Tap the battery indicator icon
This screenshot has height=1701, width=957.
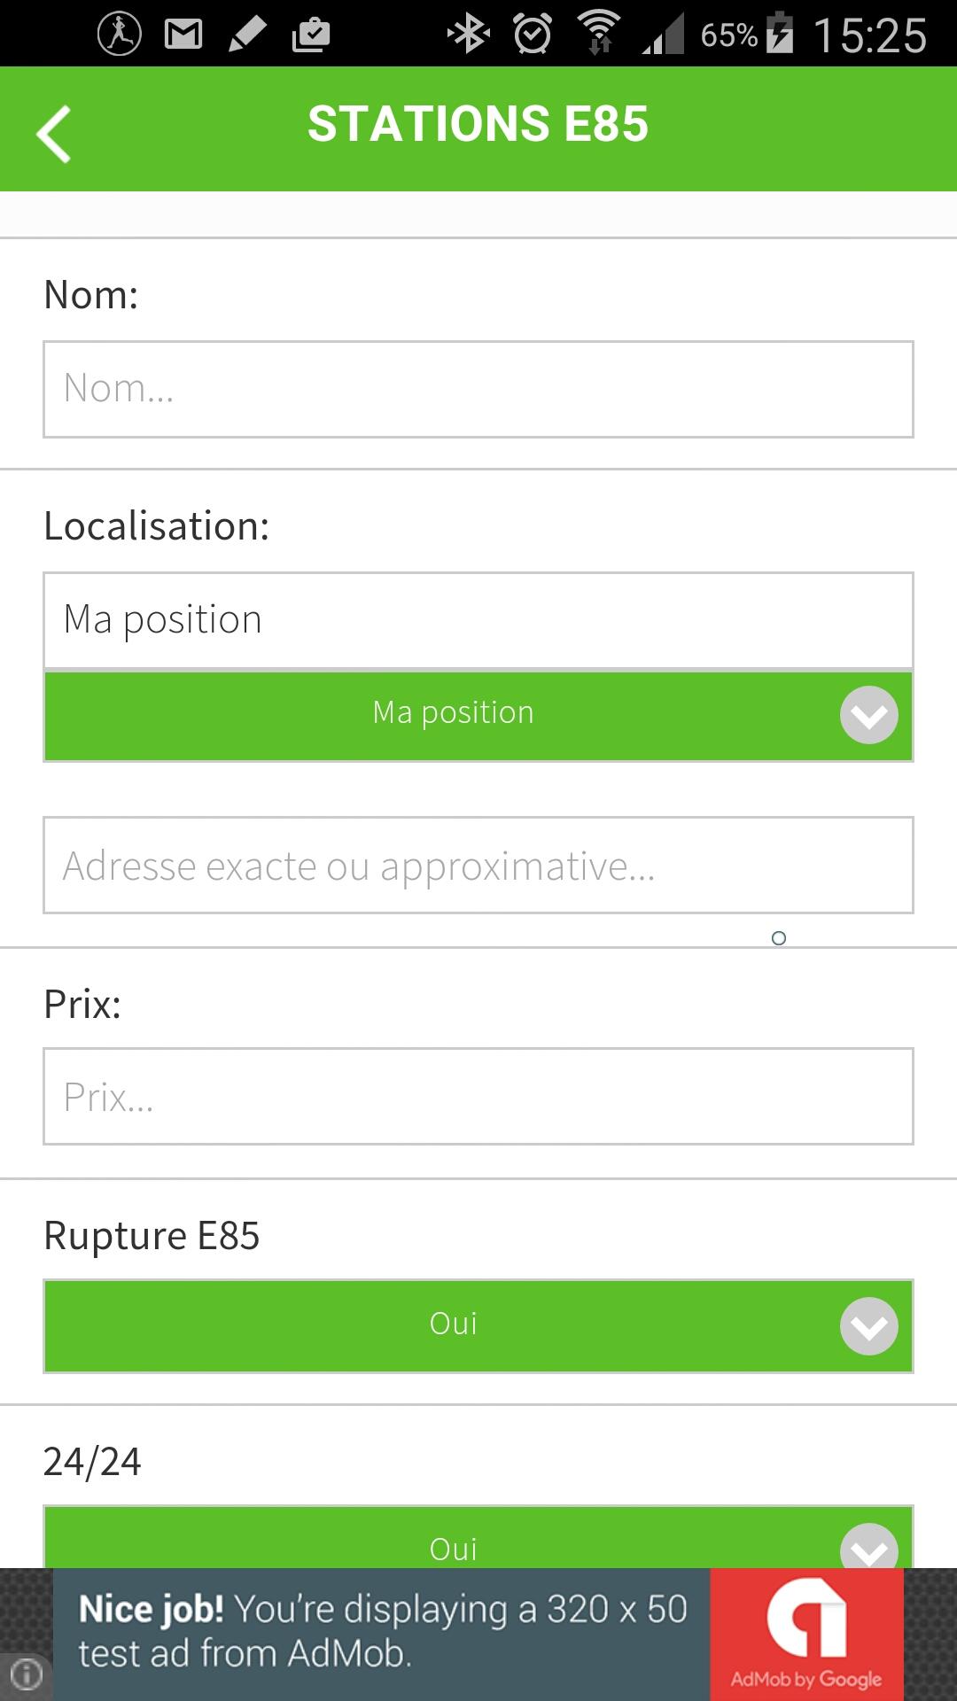pos(779,33)
